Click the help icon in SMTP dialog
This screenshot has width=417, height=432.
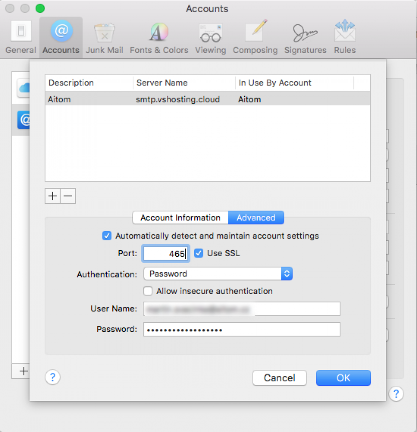point(53,378)
